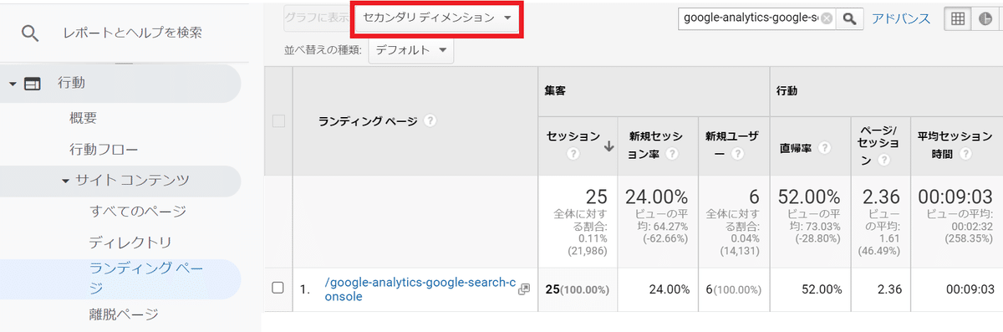Click the アドバンス advanced filter link
Screen dimensions: 1003x332
pyautogui.click(x=901, y=18)
